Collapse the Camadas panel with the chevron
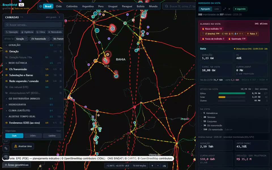 pos(59,17)
